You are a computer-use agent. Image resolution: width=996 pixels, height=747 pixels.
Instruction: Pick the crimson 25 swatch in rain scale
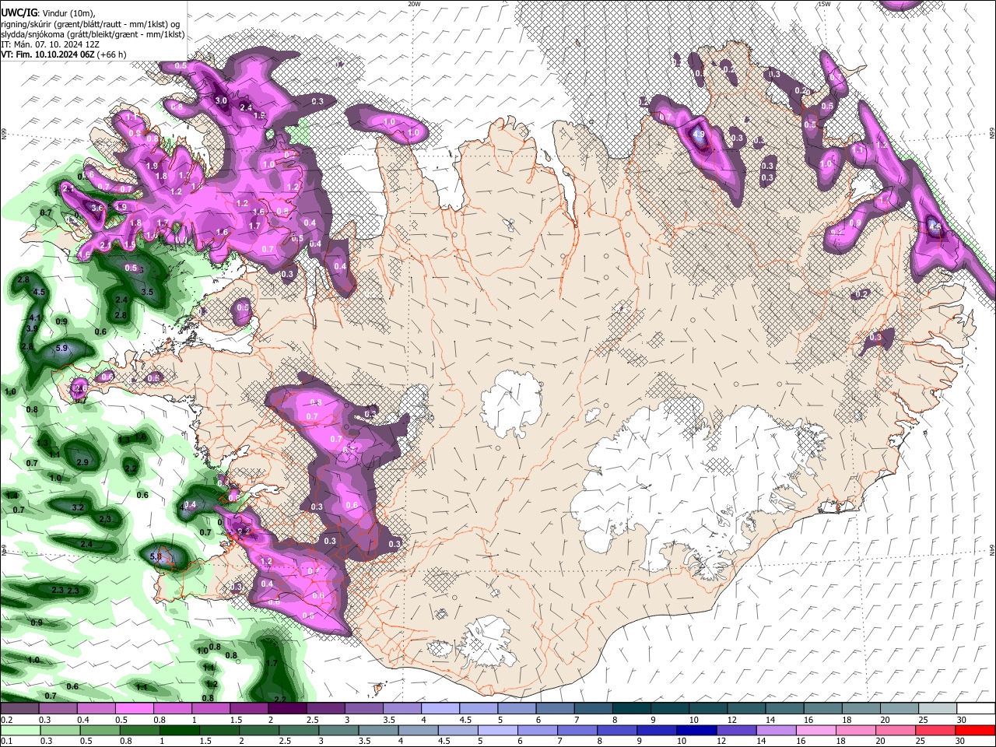coord(935,730)
